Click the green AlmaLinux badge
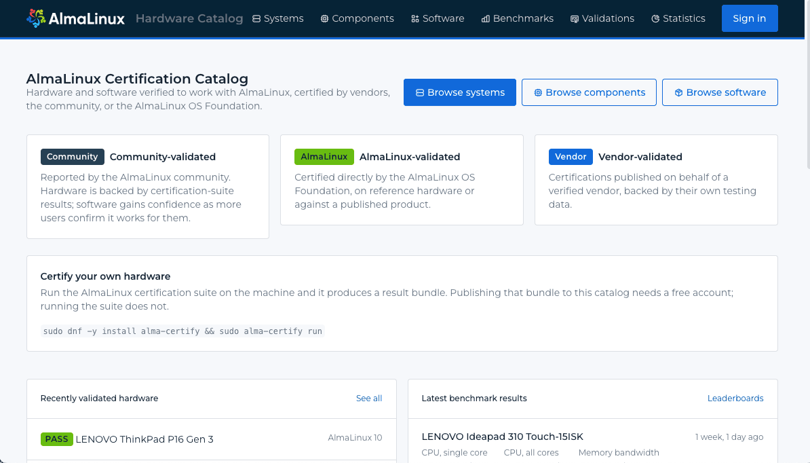 pos(324,157)
